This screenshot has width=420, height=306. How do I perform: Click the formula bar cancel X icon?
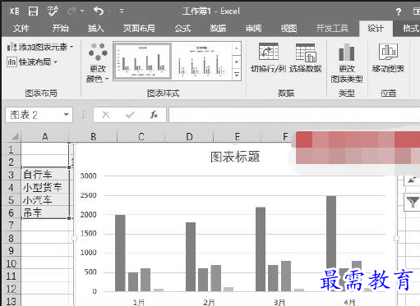pyautogui.click(x=106, y=115)
